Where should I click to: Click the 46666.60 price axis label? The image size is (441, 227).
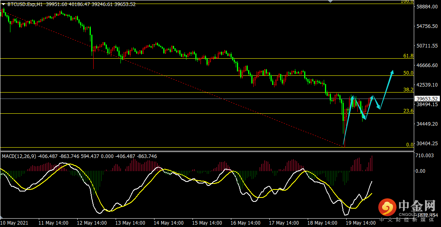[427, 65]
